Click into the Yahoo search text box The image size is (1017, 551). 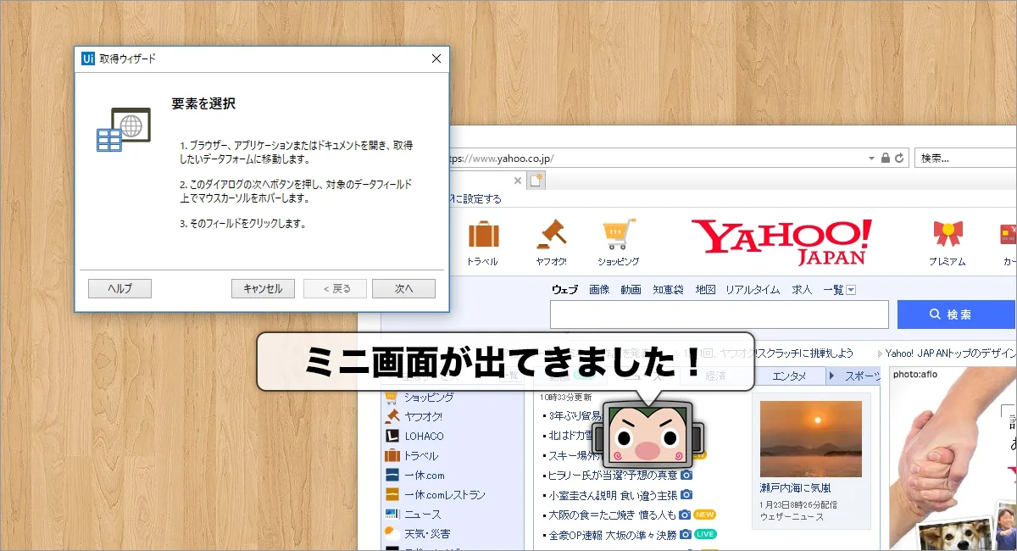click(x=719, y=314)
